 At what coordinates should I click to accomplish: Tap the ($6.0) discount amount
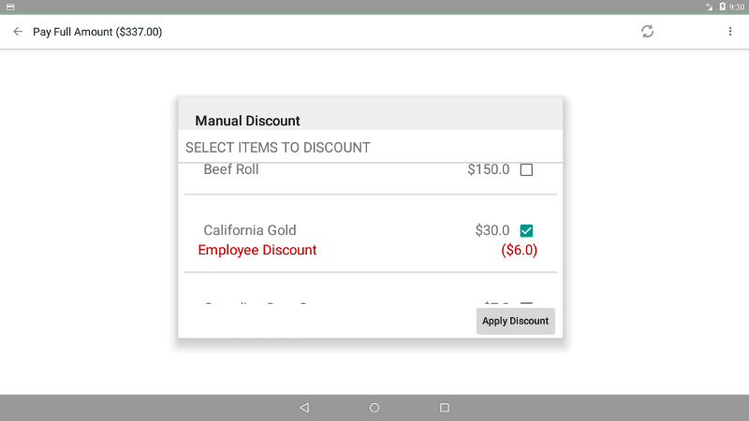[x=520, y=250]
